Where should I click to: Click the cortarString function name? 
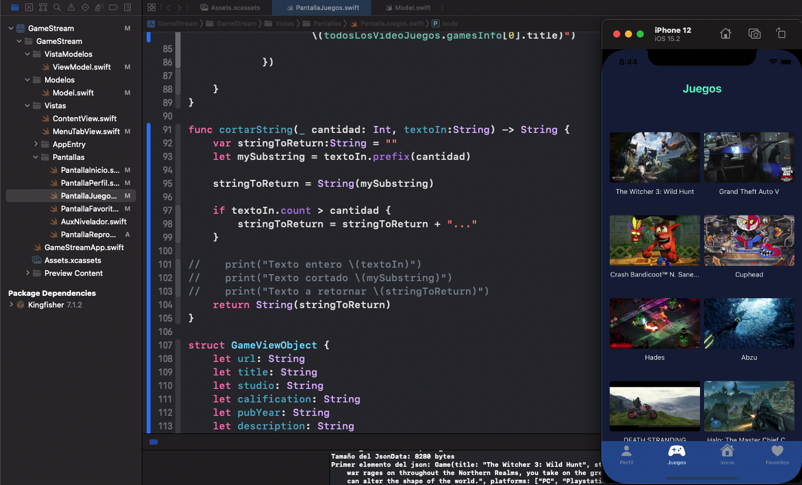coord(256,129)
